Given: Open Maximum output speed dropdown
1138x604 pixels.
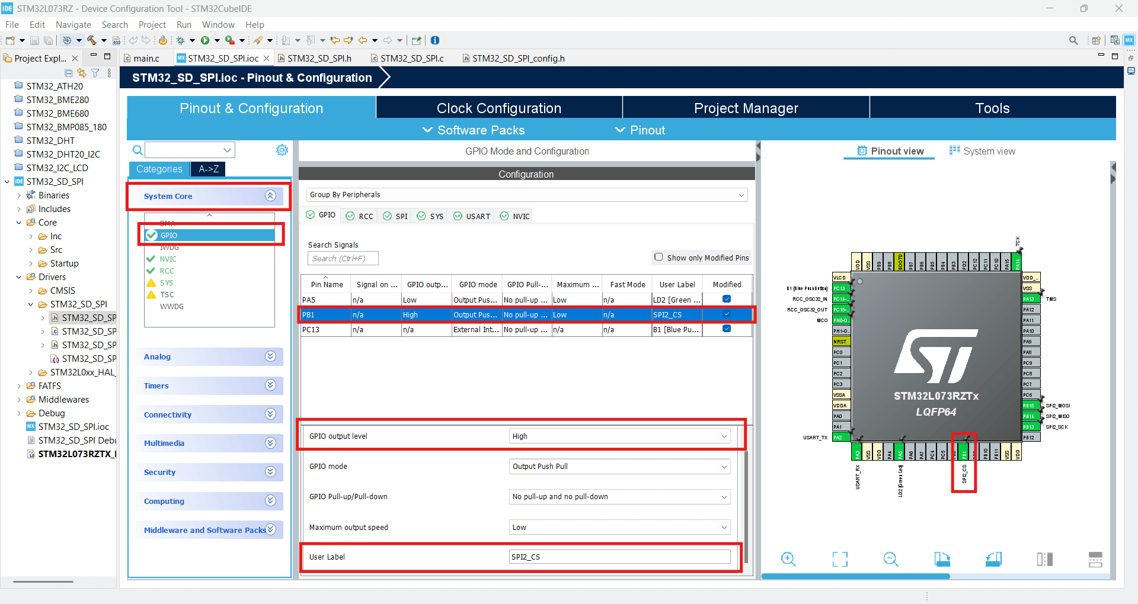Looking at the screenshot, I should [619, 528].
